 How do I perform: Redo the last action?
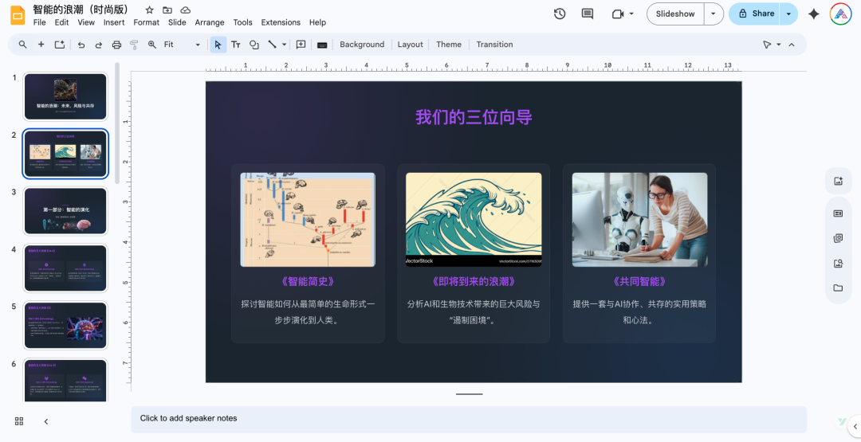point(98,45)
